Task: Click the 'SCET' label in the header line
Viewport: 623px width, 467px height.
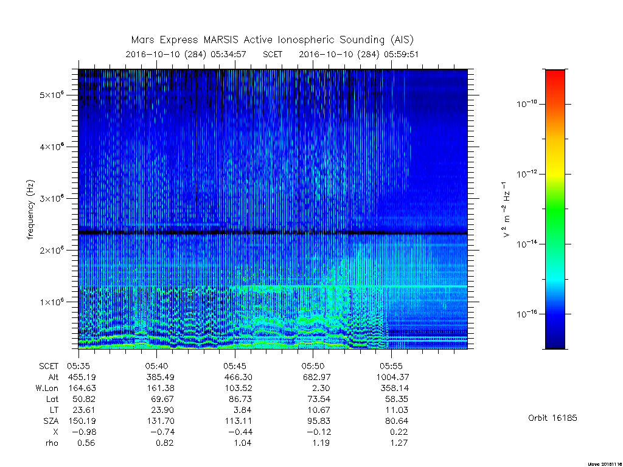Action: click(x=273, y=54)
